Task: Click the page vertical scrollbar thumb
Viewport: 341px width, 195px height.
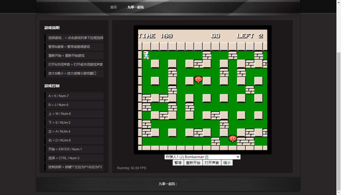Action: tap(339, 121)
